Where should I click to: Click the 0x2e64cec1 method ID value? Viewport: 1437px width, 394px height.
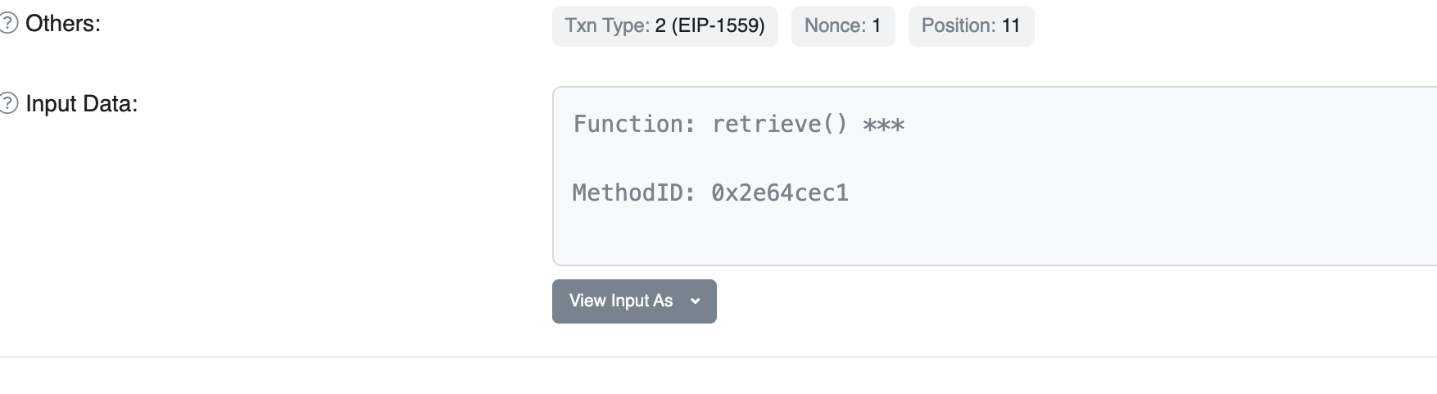point(779,193)
